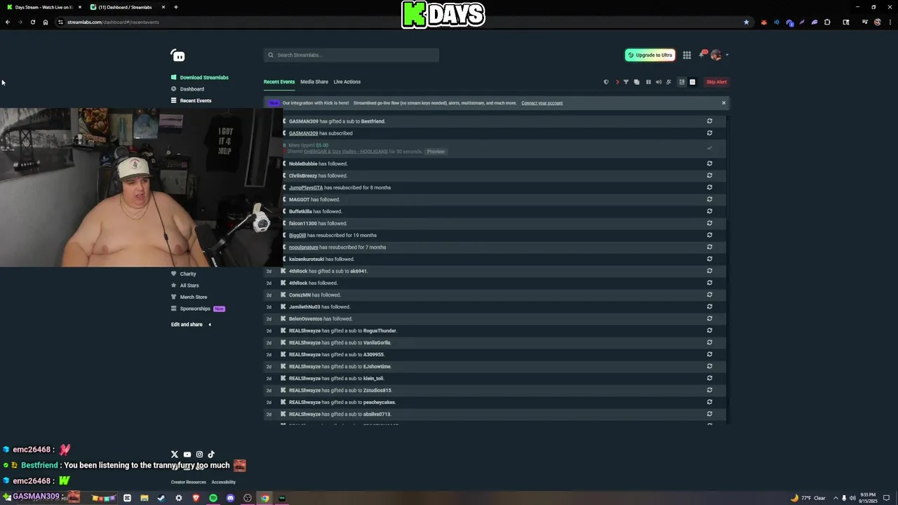The image size is (898, 505).
Task: Open All Stars in the sidebar
Action: click(x=185, y=285)
